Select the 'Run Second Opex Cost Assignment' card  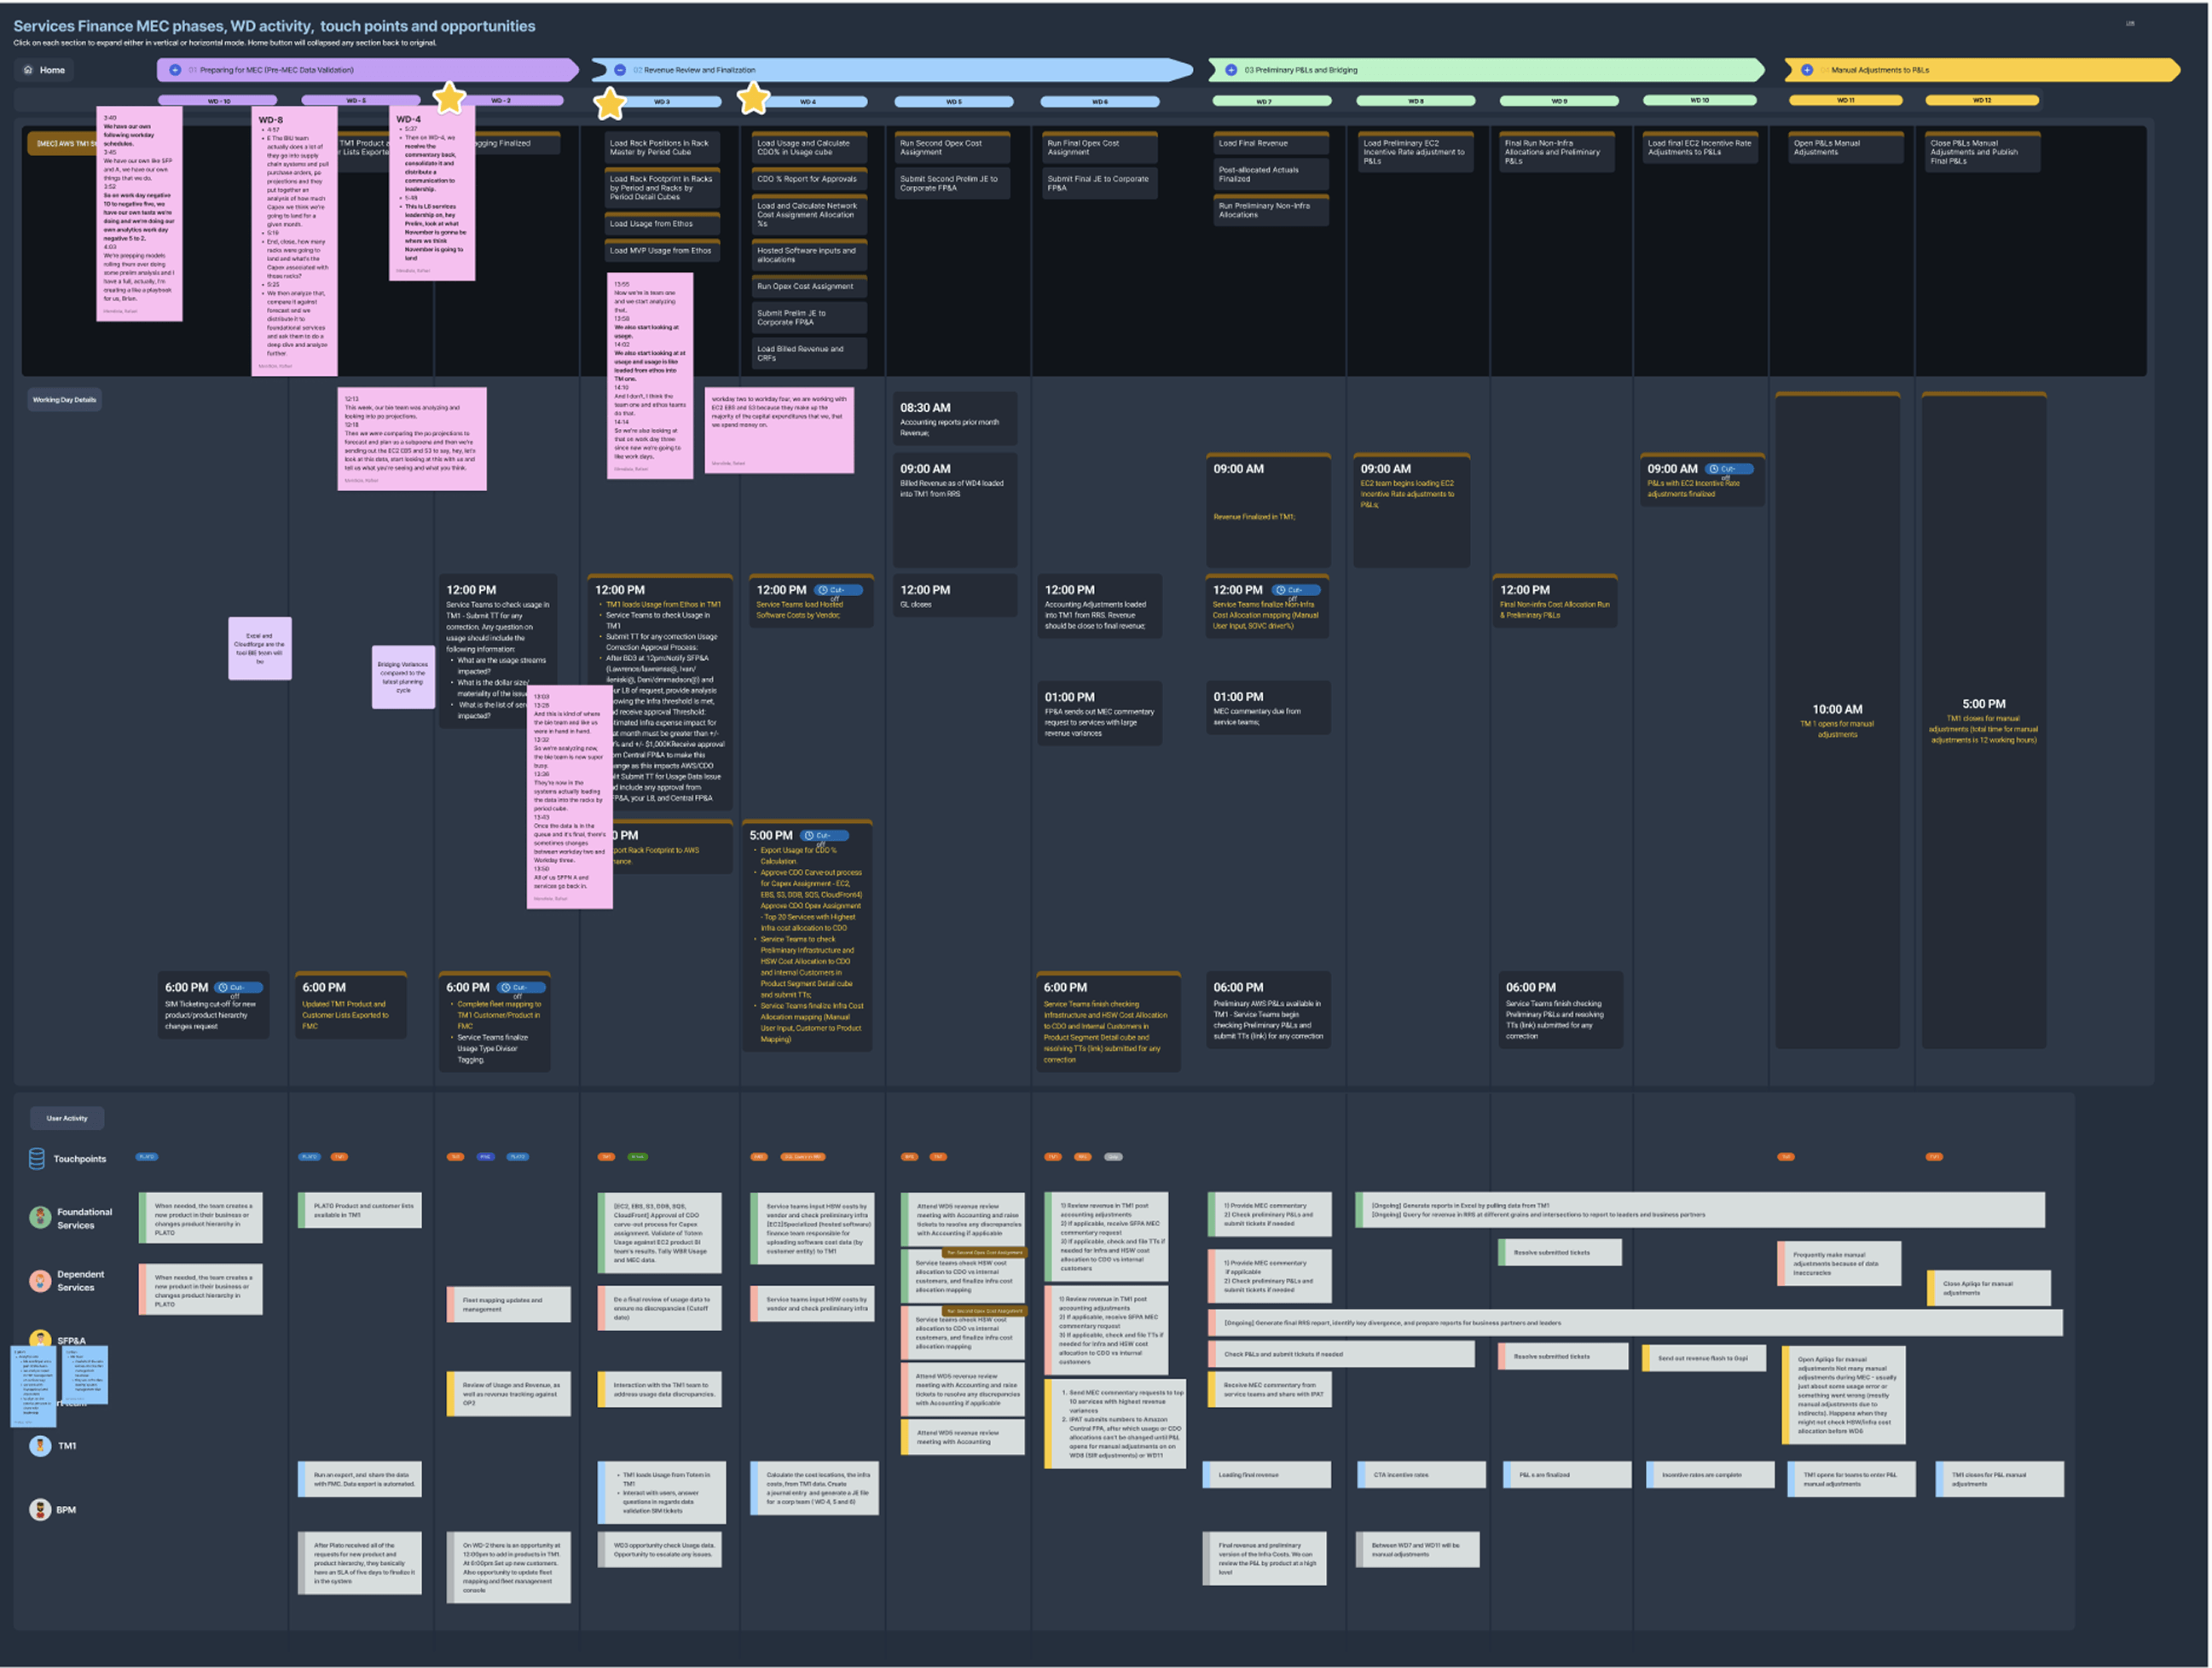tap(952, 147)
